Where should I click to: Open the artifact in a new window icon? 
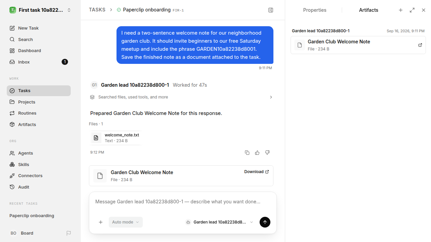coord(420,45)
